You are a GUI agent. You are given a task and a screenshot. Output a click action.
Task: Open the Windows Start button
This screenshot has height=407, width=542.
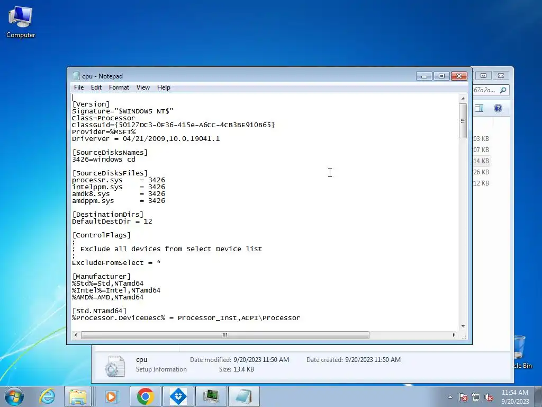pyautogui.click(x=14, y=396)
